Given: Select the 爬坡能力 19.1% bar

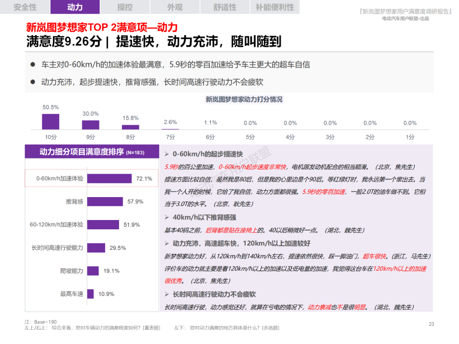Looking at the screenshot, I should [x=93, y=271].
